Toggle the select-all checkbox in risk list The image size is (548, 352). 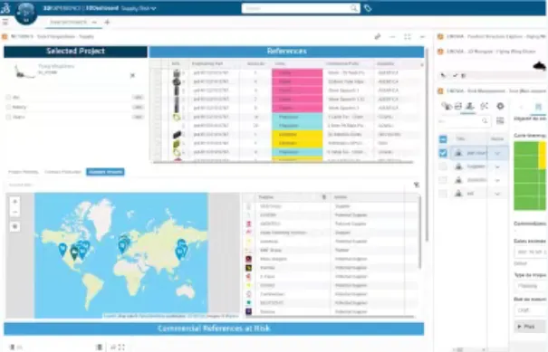pos(443,139)
